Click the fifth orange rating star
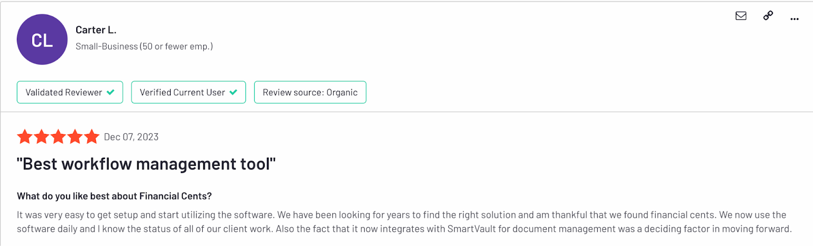 coord(92,136)
